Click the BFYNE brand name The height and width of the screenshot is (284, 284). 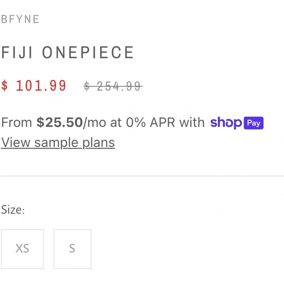20,19
